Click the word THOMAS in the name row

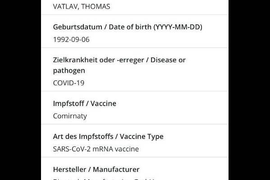(96, 7)
